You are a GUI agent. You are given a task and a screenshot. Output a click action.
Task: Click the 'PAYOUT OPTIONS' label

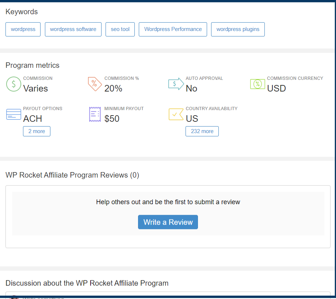43,108
